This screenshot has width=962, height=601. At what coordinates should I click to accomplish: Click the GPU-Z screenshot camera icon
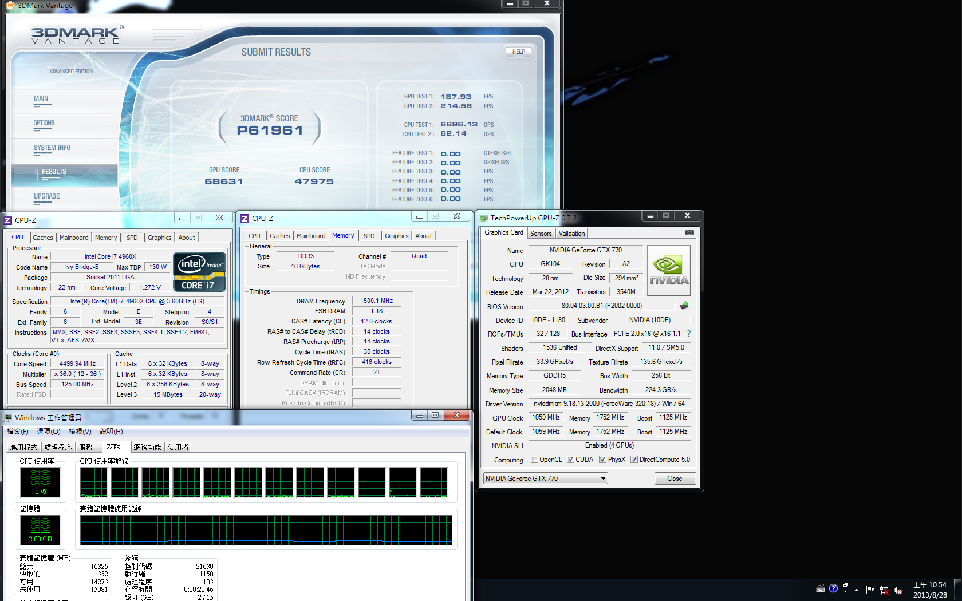(x=689, y=232)
